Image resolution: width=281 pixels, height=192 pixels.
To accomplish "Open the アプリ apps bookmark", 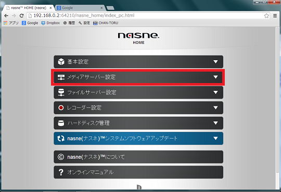I will click(x=11, y=23).
